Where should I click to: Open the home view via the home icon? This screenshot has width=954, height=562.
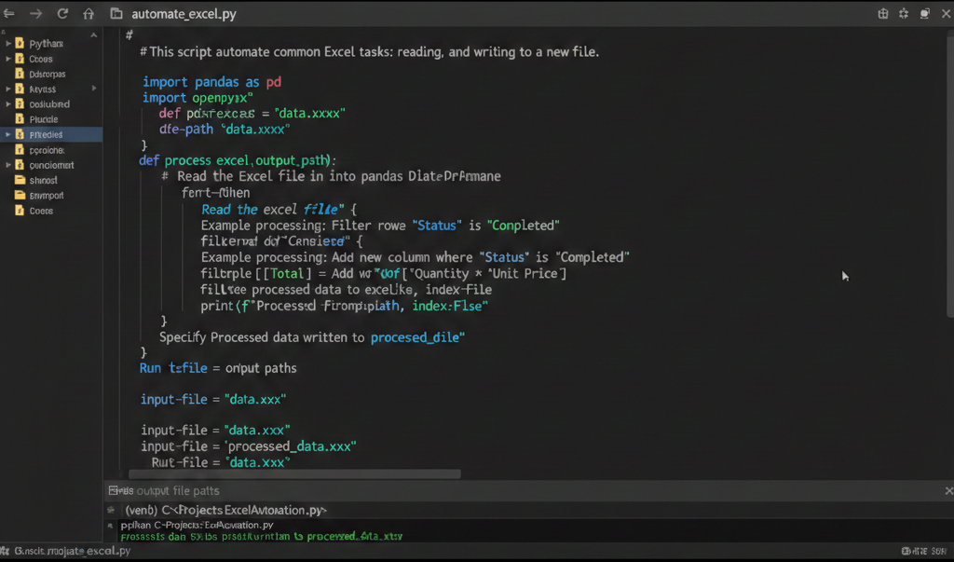(88, 13)
